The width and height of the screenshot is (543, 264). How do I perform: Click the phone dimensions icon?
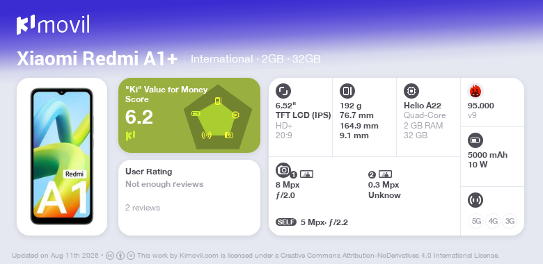[x=347, y=91]
